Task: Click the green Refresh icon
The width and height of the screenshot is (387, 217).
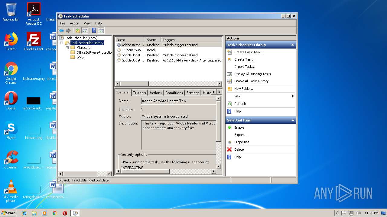Action: coord(229,104)
